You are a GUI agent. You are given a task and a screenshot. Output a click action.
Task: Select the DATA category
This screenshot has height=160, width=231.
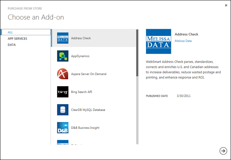[12, 45]
